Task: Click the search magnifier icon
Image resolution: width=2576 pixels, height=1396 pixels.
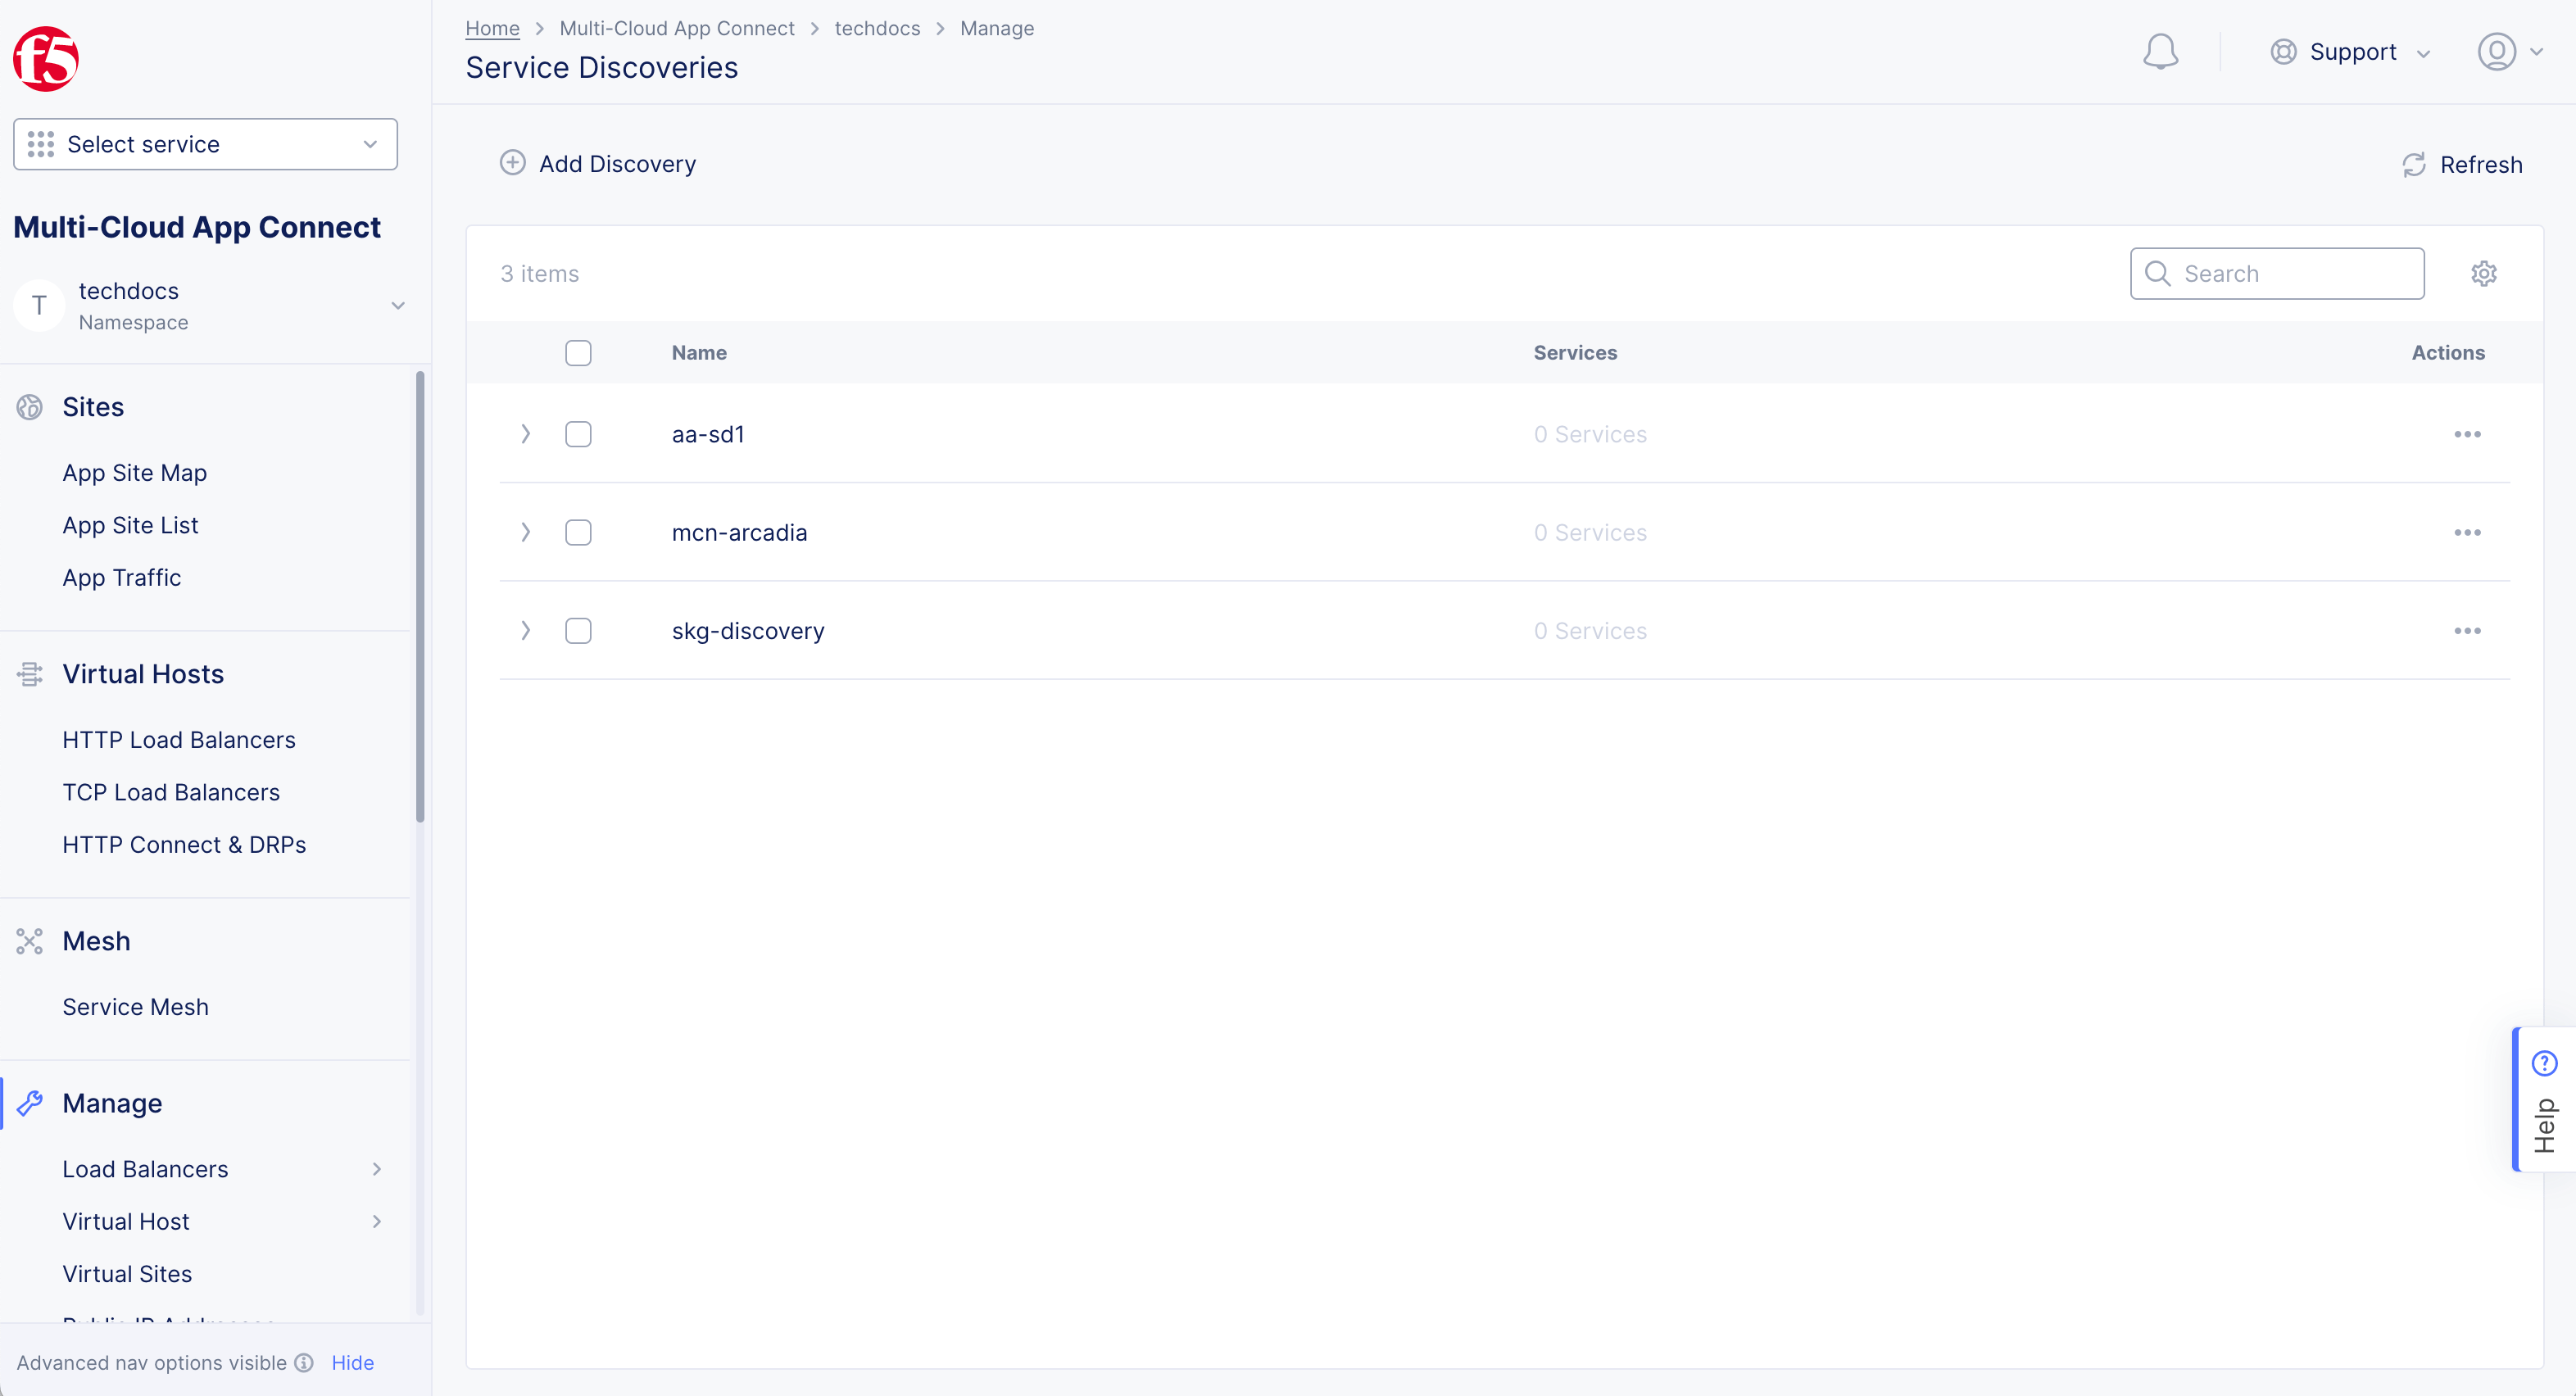Action: 2158,274
